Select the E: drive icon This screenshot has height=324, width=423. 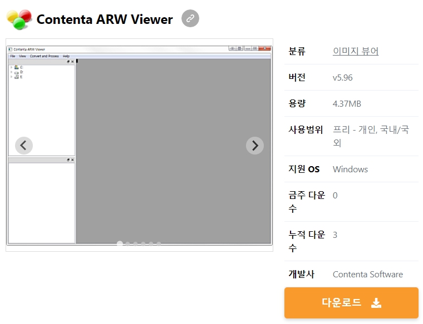(17, 77)
